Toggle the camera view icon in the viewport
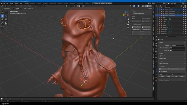The height and width of the screenshot is (105, 187). coord(128,24)
